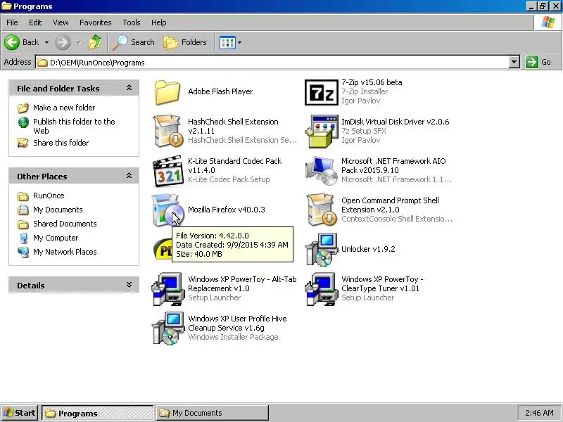
Task: Select the PowerToy Alt-Tab Replacement icon
Action: (167, 289)
